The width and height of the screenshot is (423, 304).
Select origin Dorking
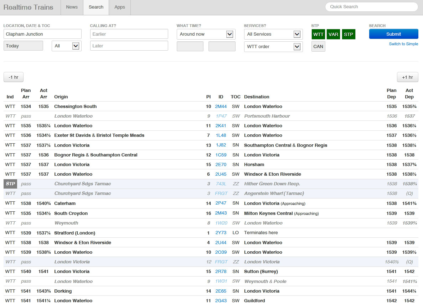click(63, 291)
